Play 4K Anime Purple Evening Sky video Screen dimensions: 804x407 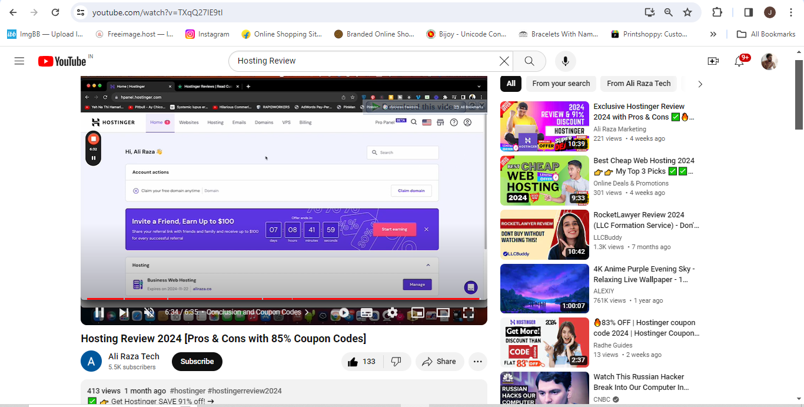(x=544, y=289)
